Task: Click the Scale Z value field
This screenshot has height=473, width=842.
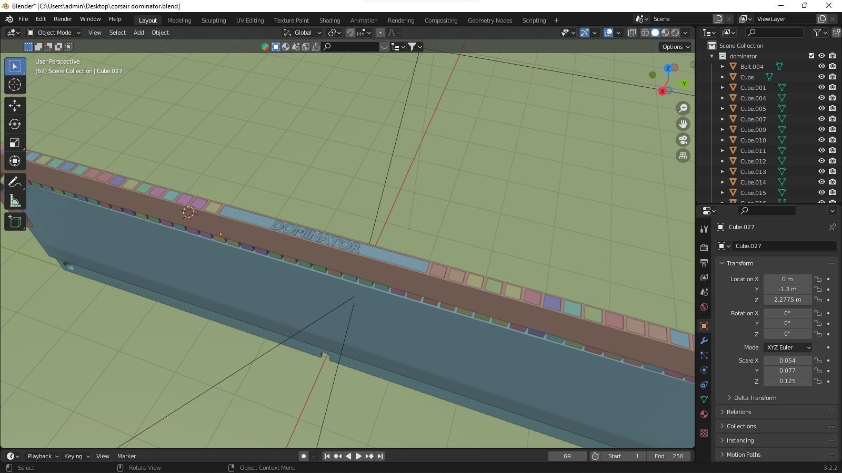Action: click(787, 381)
